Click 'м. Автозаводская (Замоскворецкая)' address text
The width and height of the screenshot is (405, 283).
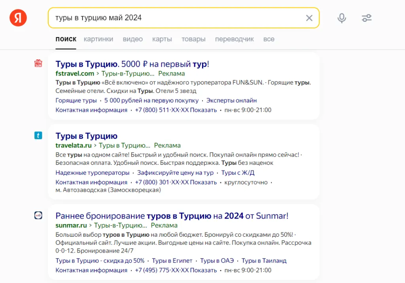(108, 190)
